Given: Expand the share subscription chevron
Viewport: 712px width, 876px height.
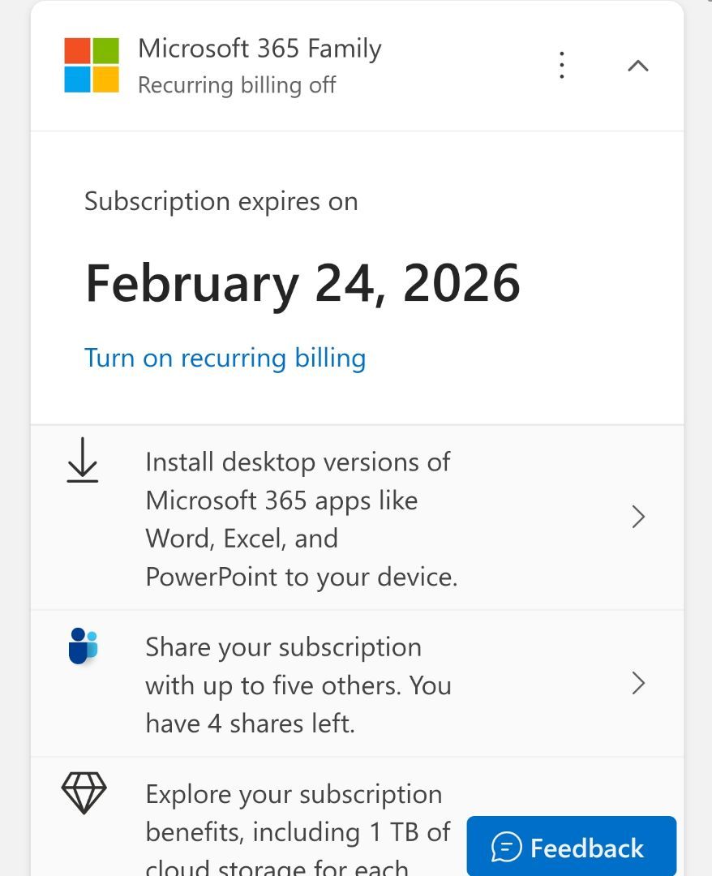Looking at the screenshot, I should tap(638, 683).
